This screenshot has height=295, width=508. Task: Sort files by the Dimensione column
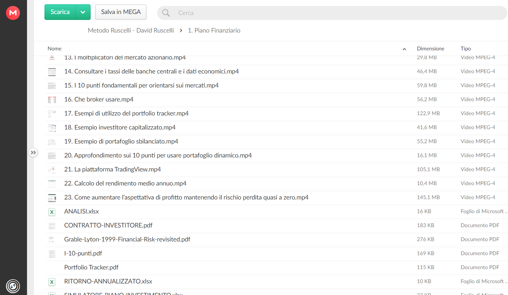point(430,49)
